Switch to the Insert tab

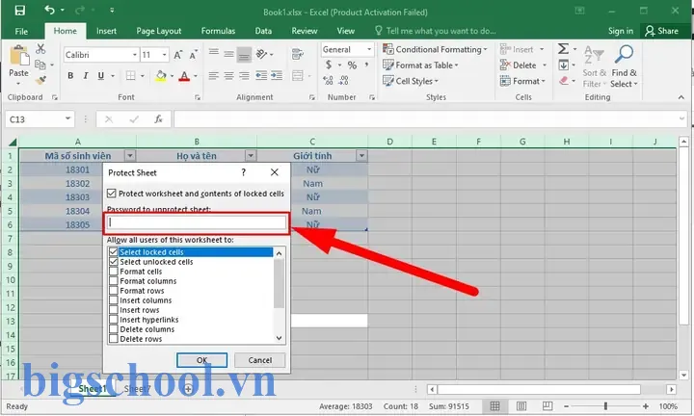click(x=106, y=31)
